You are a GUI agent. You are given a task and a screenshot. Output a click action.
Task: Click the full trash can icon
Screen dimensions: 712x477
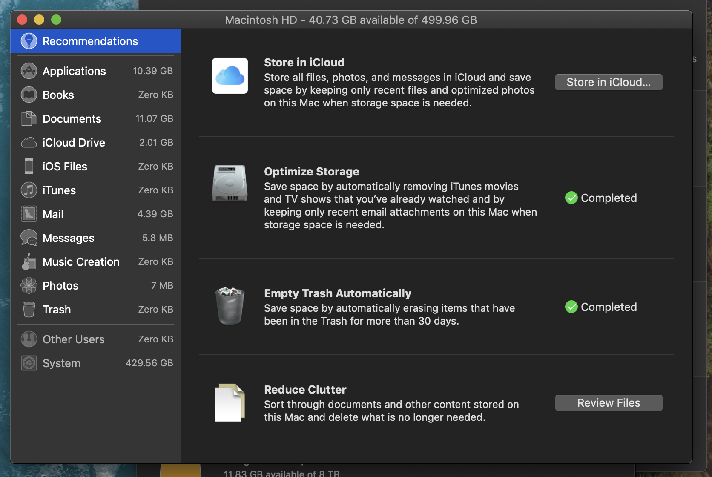point(230,306)
